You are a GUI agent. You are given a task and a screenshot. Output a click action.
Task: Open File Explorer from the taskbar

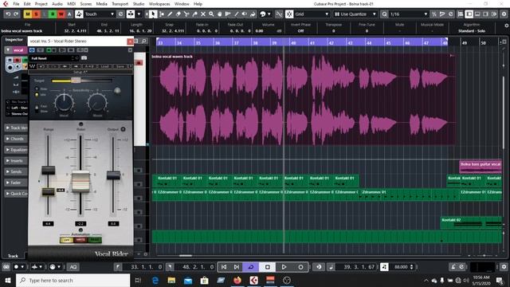coord(171,280)
